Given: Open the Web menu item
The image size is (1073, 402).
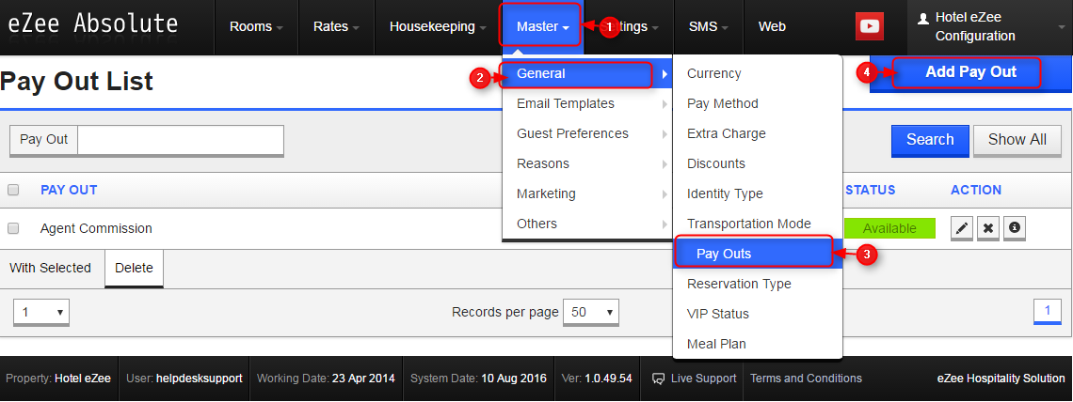Looking at the screenshot, I should (772, 27).
